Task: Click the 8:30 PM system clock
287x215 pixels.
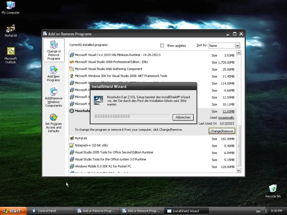Action: coord(277,211)
